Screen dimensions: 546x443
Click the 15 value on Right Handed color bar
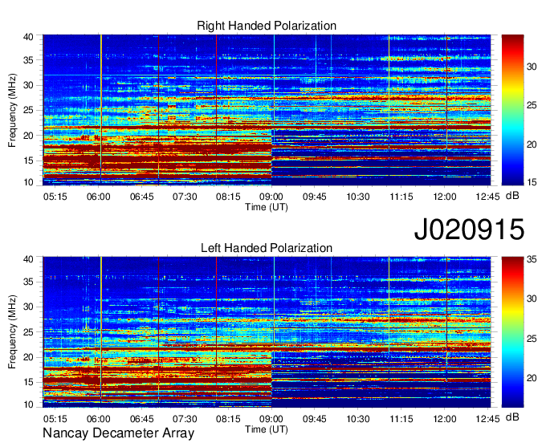pos(532,182)
